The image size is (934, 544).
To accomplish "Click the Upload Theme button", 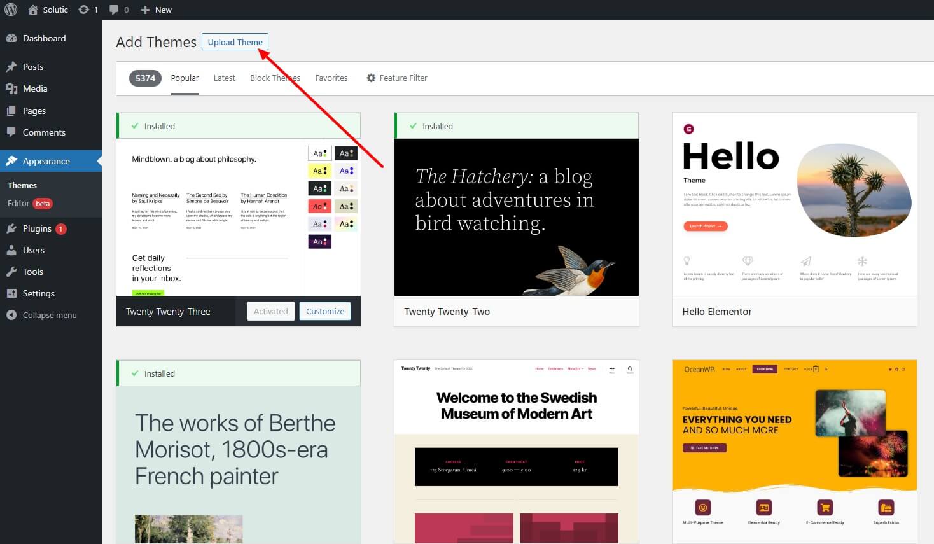I will pos(235,42).
